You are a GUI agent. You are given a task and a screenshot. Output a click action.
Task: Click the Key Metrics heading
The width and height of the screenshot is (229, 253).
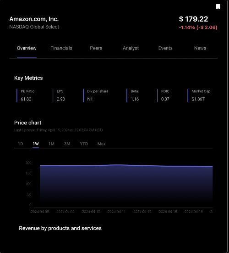tap(28, 78)
